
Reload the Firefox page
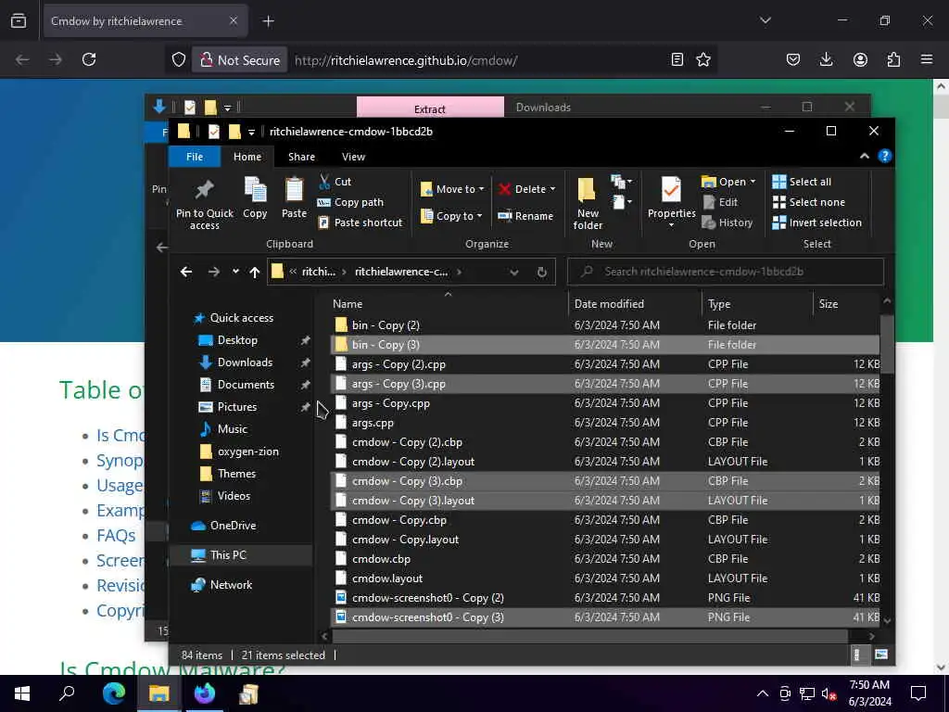pyautogui.click(x=89, y=59)
